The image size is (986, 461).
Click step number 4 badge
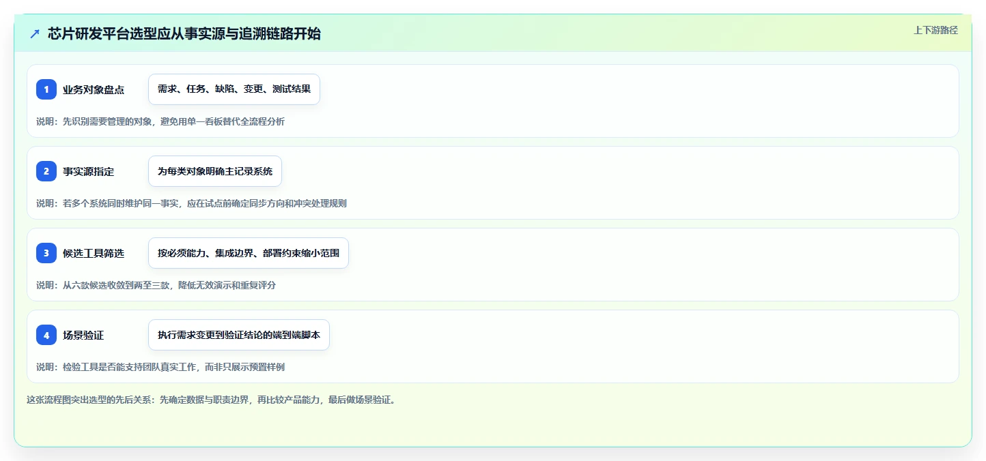point(46,335)
